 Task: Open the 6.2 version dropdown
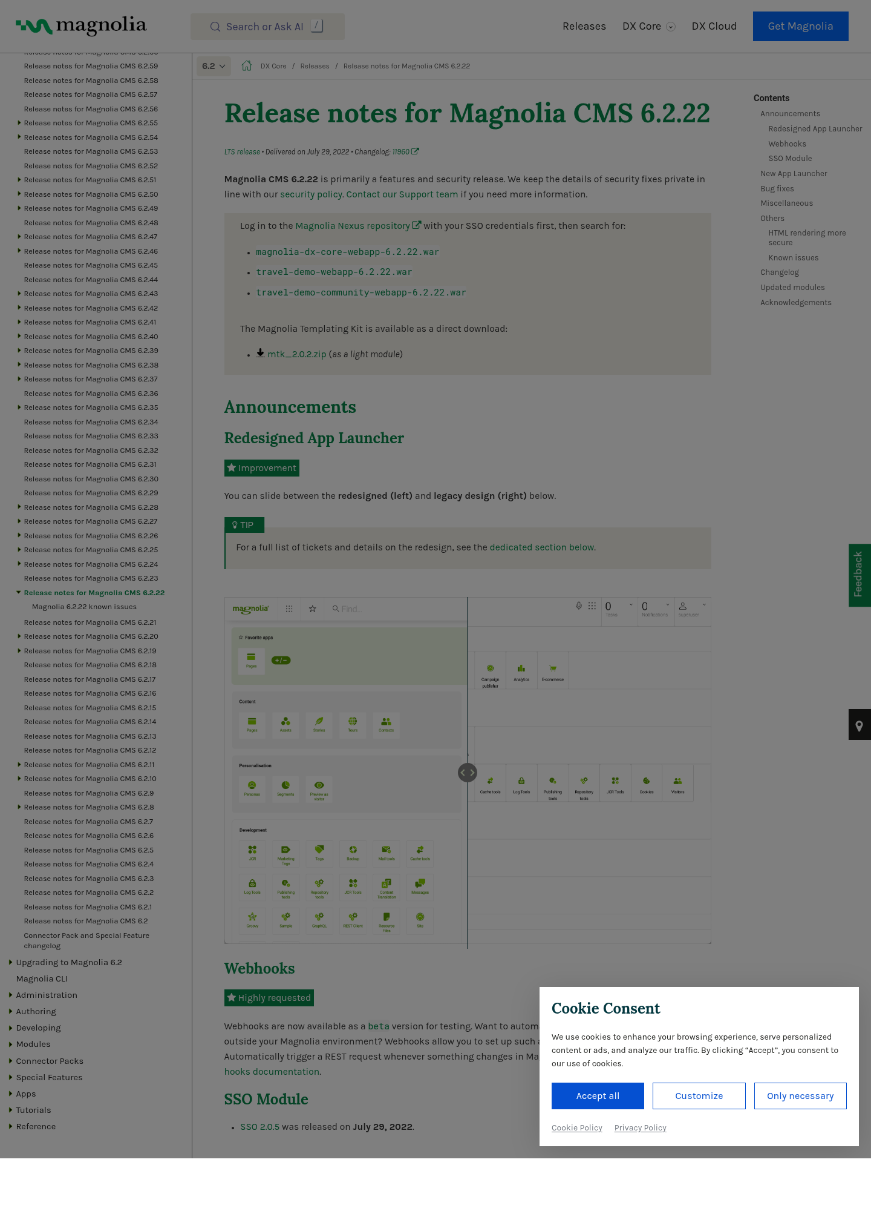coord(214,66)
